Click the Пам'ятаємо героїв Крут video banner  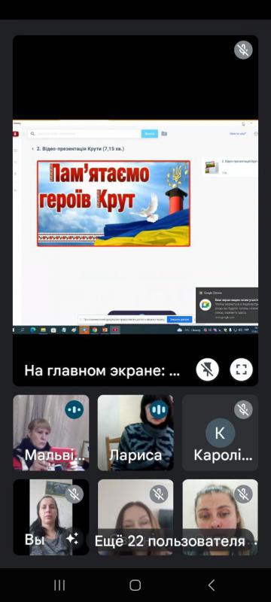[x=114, y=203]
